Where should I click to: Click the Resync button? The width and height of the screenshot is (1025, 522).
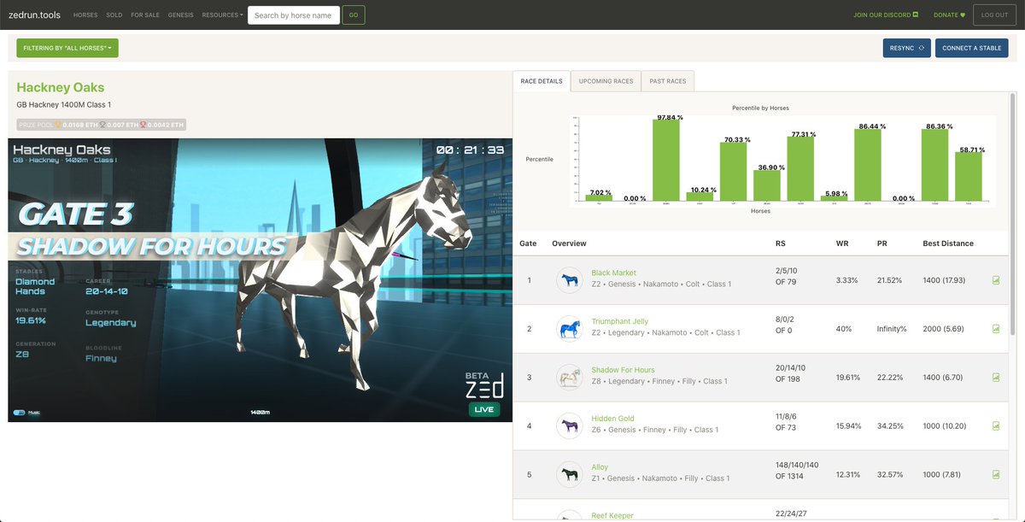click(907, 48)
